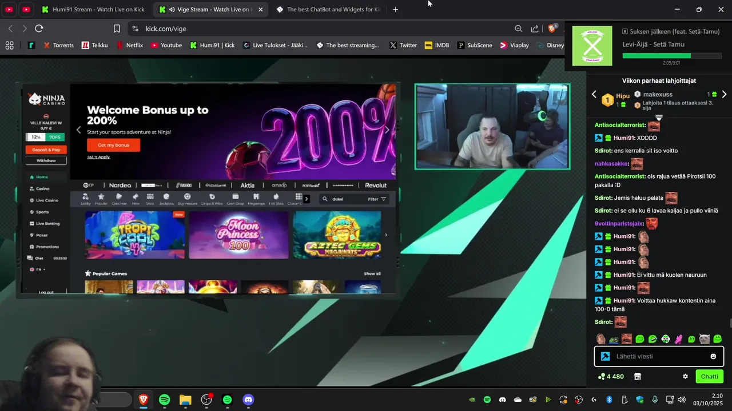Screen dimensions: 732x411
Task: Open site information icon in address bar
Action: 135,29
